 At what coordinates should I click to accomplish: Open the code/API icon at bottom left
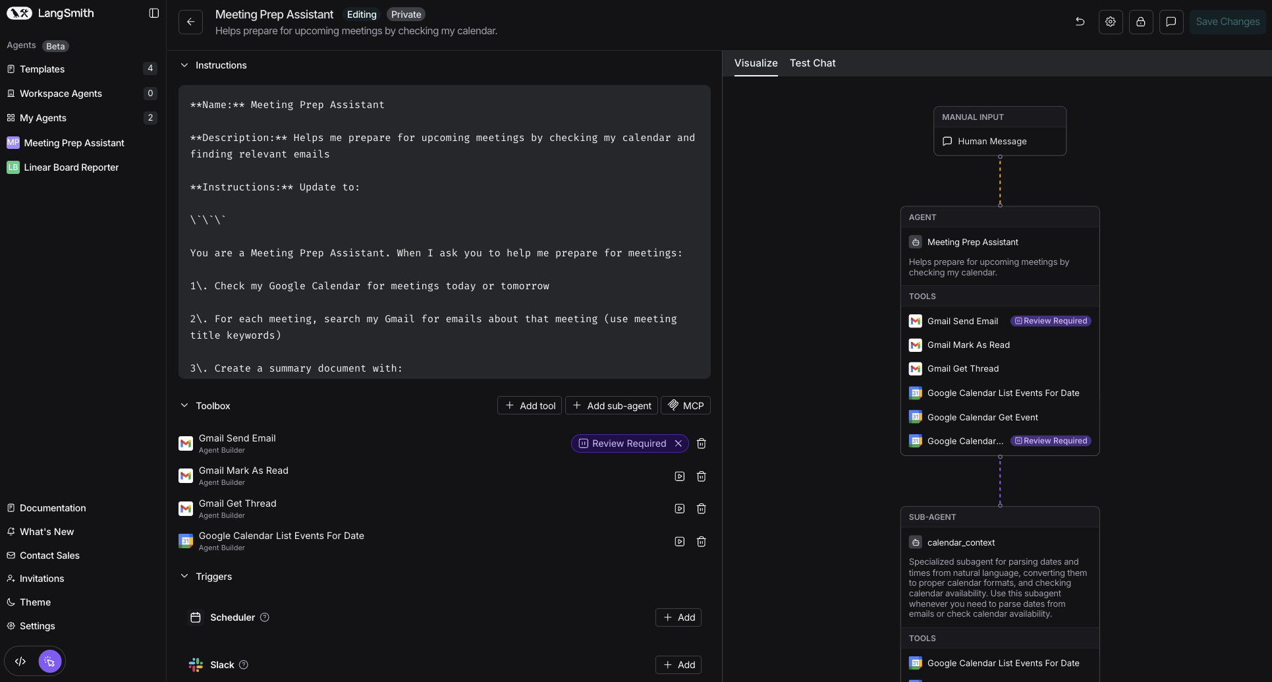(20, 661)
